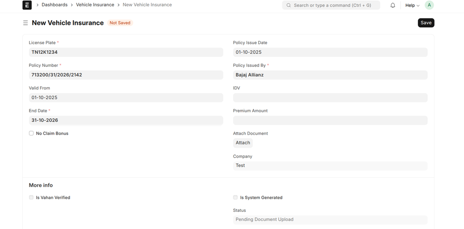Image resolution: width=464 pixels, height=229 pixels.
Task: Click the search magnifier icon
Action: [289, 5]
